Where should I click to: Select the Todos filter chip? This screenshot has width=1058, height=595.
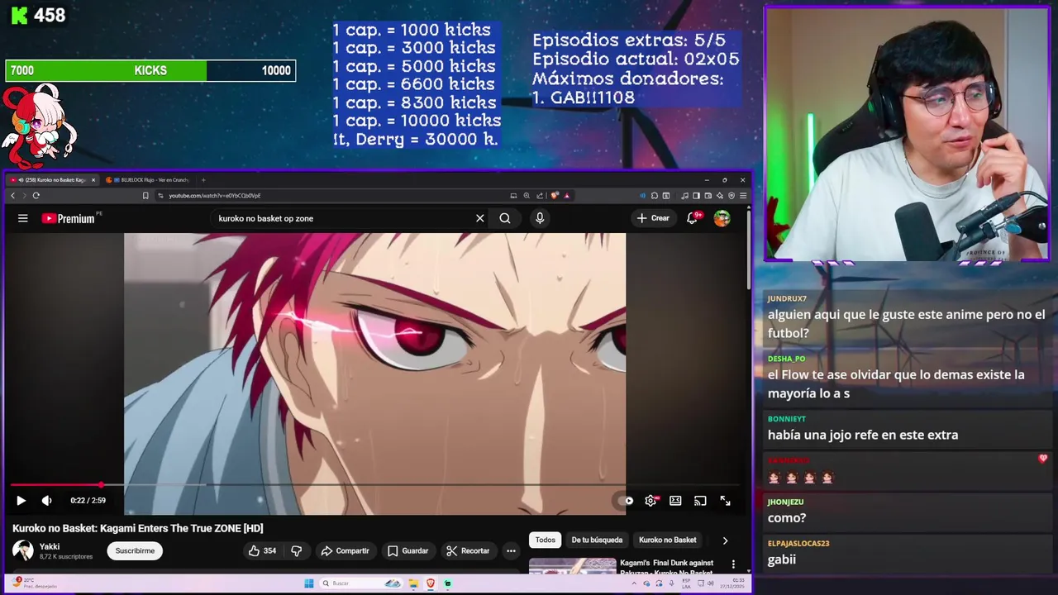click(546, 540)
